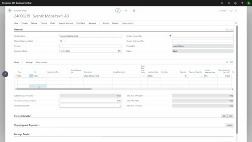Open the calendar picker for Document Date
The image size is (252, 142).
coord(119,51)
